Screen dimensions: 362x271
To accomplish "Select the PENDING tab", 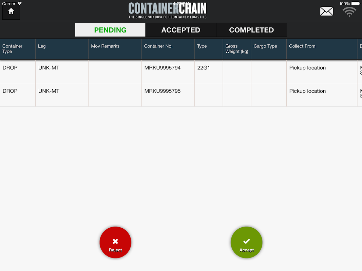I will 110,30.
